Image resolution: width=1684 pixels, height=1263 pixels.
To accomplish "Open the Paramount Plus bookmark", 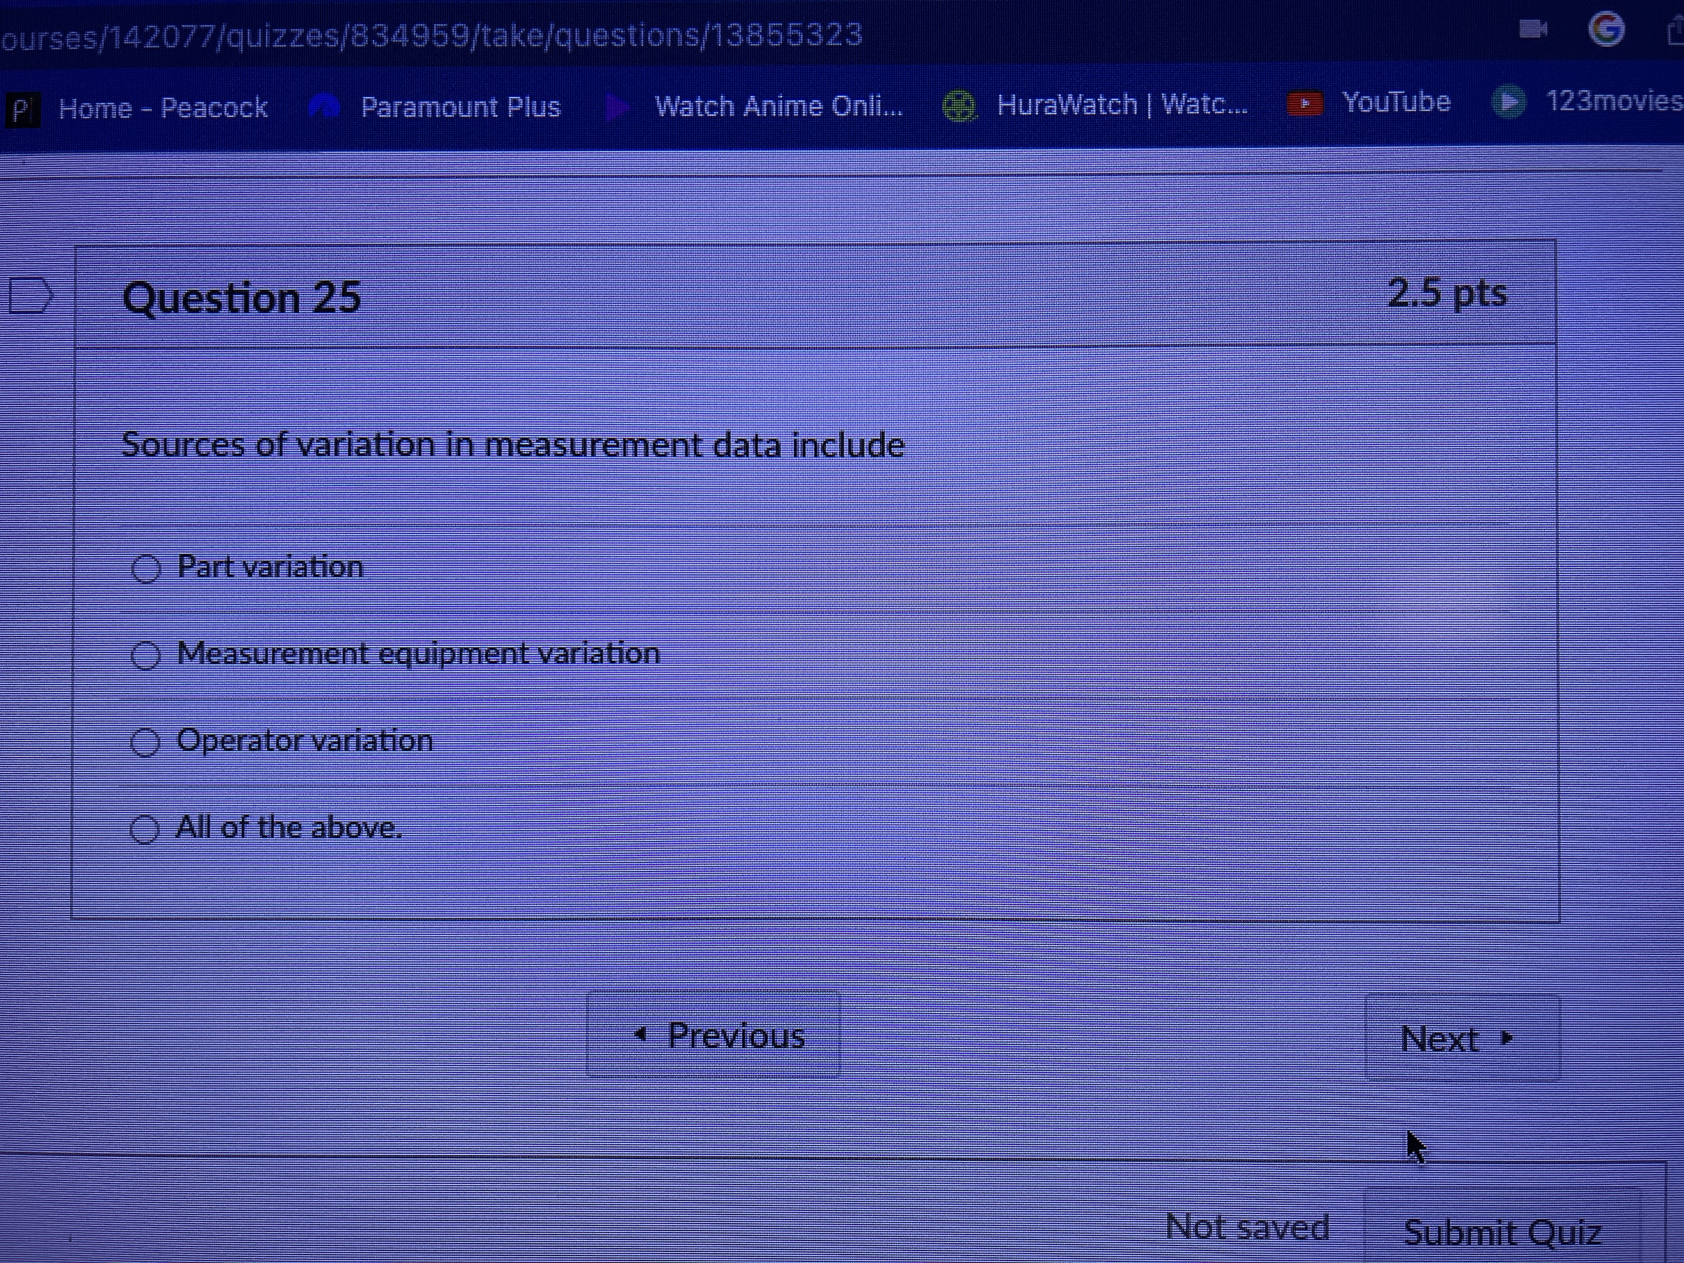I will 460,107.
